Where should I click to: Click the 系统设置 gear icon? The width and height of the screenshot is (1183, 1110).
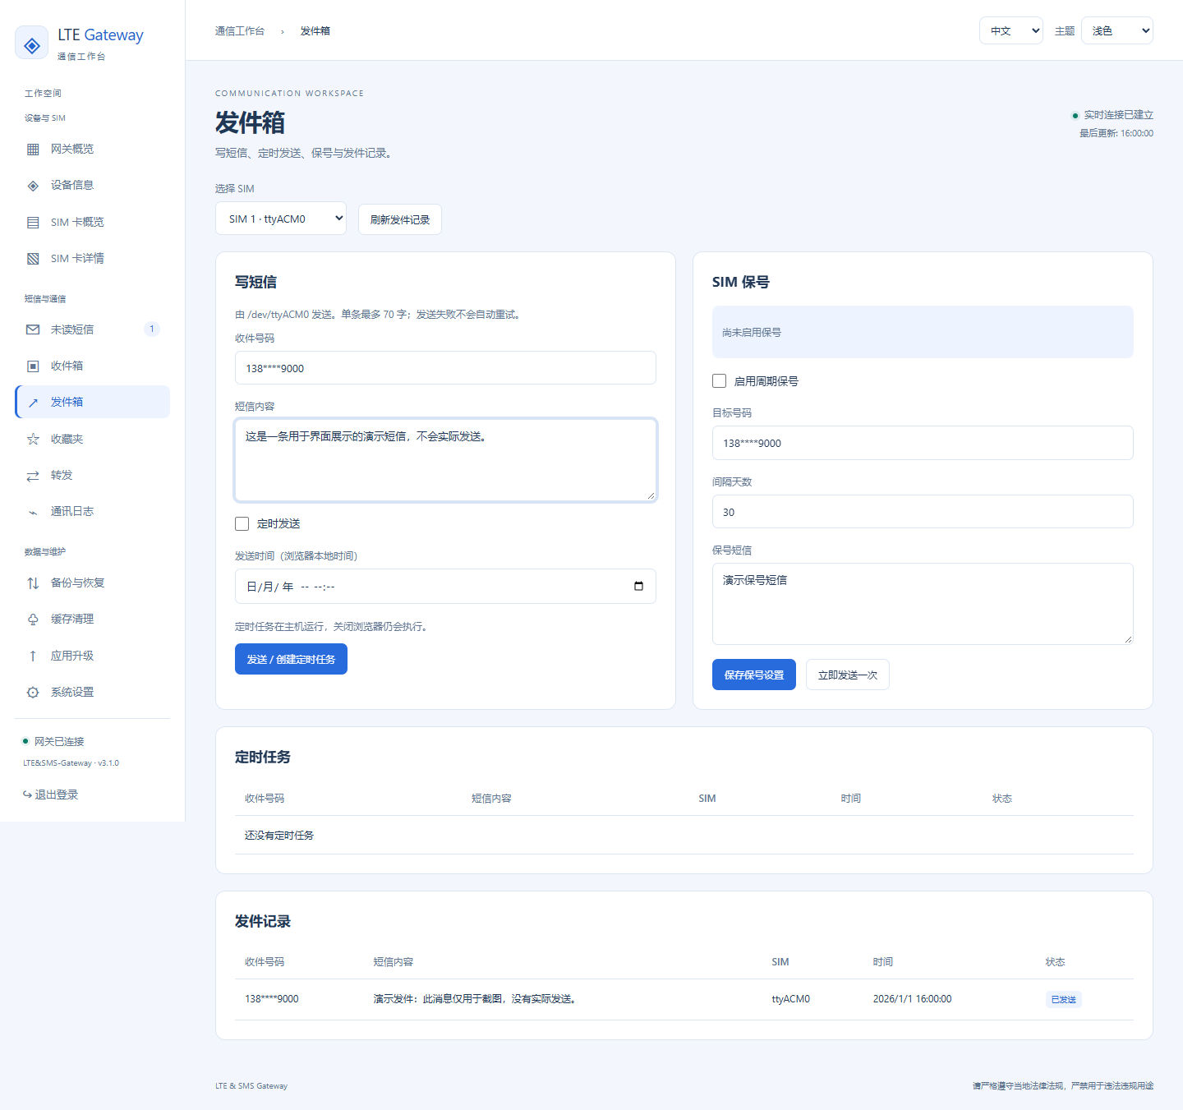[x=33, y=693]
